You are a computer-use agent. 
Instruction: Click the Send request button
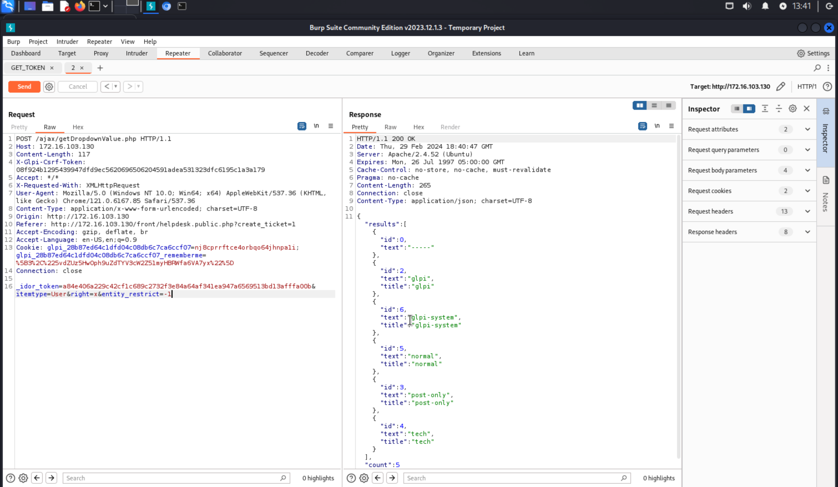pyautogui.click(x=24, y=87)
